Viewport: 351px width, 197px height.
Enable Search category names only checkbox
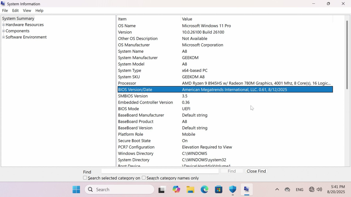coord(144,178)
